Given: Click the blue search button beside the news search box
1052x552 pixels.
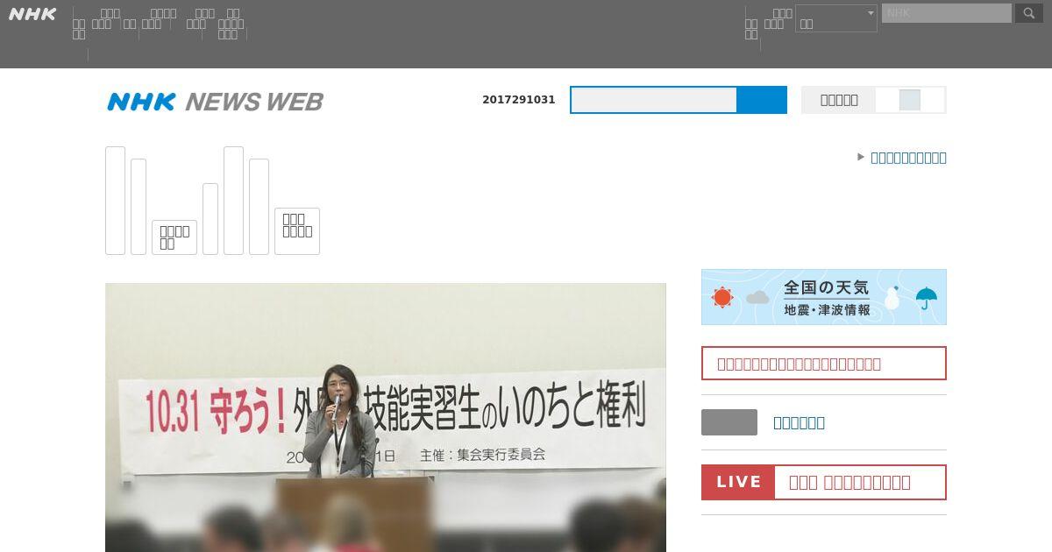Looking at the screenshot, I should click(x=762, y=100).
